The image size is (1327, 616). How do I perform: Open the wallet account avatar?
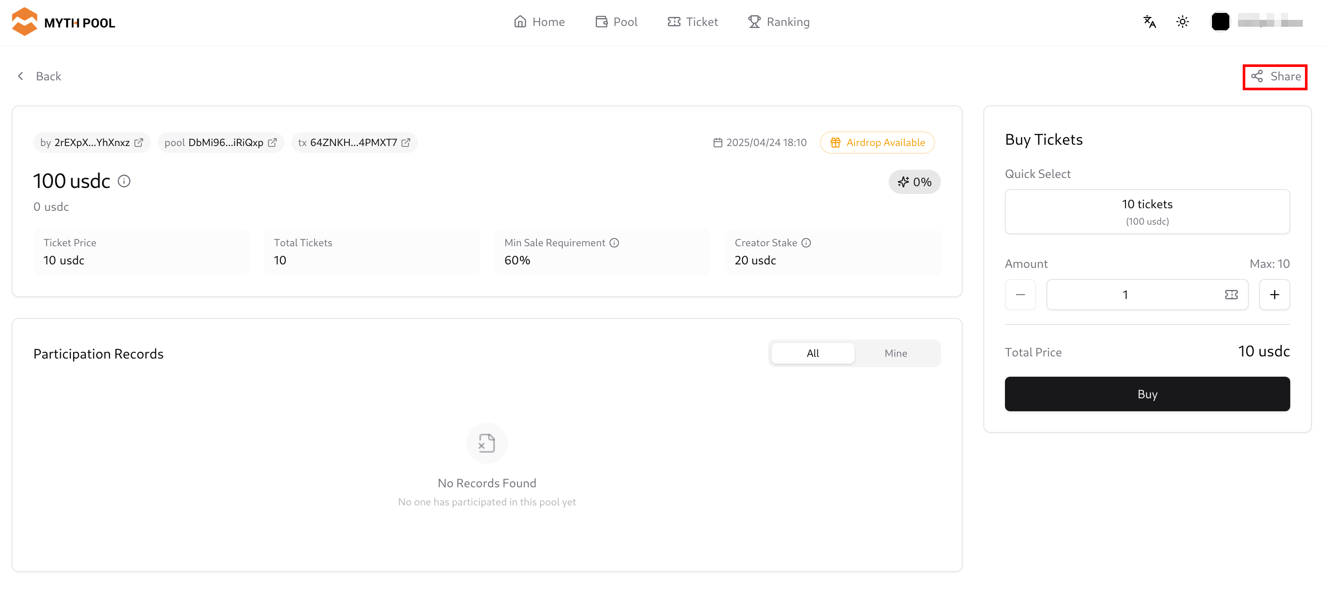click(1220, 22)
